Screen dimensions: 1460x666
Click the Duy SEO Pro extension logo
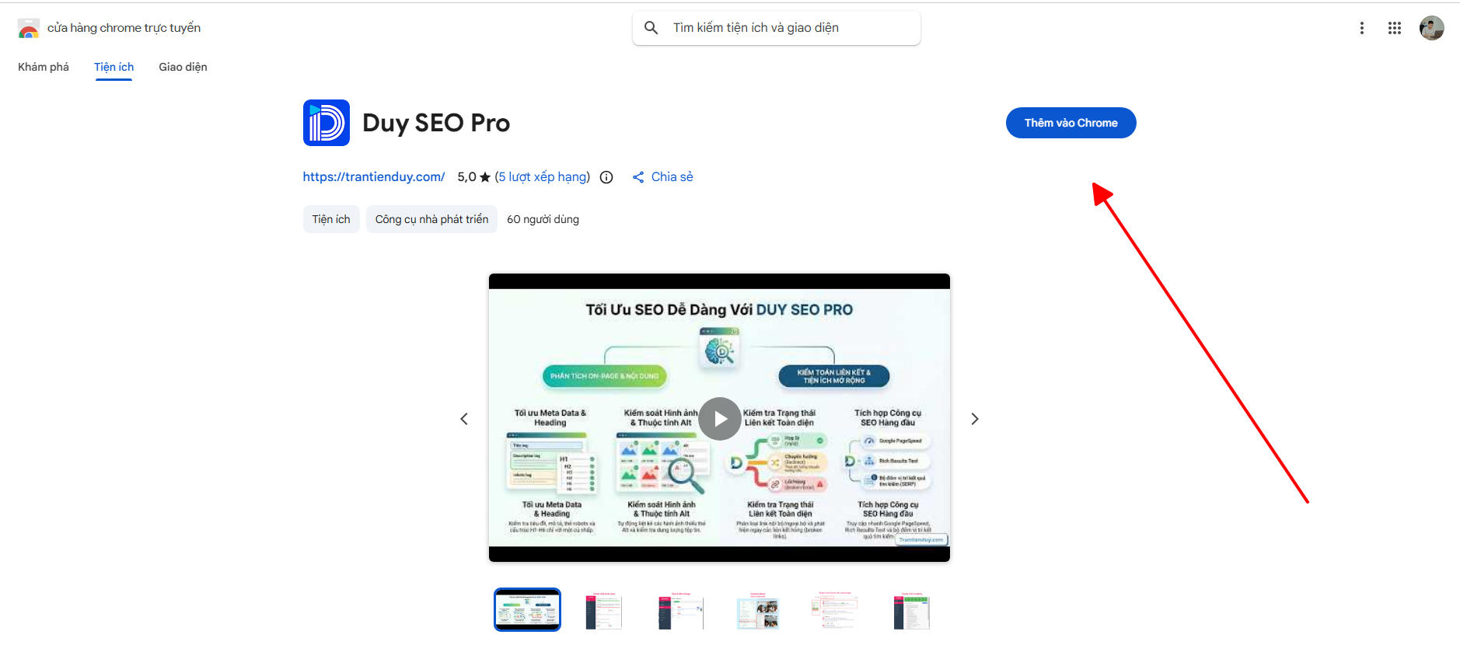pos(327,123)
